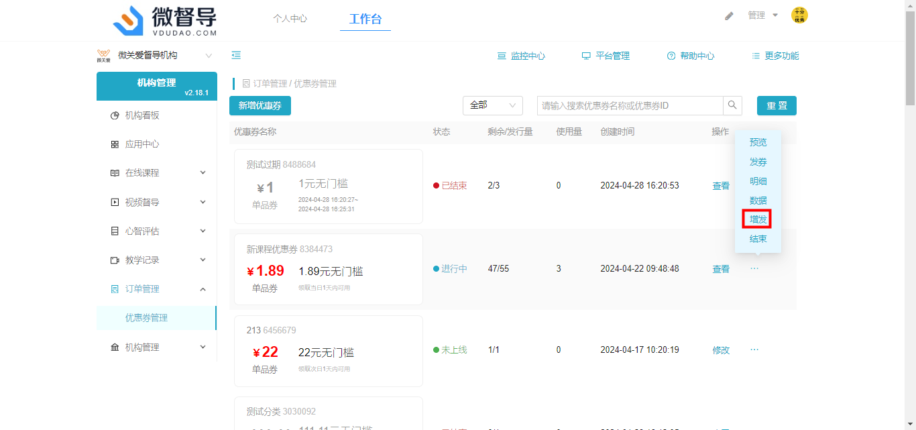Select 优惠券管理 submenu item
Image resolution: width=916 pixels, height=430 pixels.
click(157, 317)
